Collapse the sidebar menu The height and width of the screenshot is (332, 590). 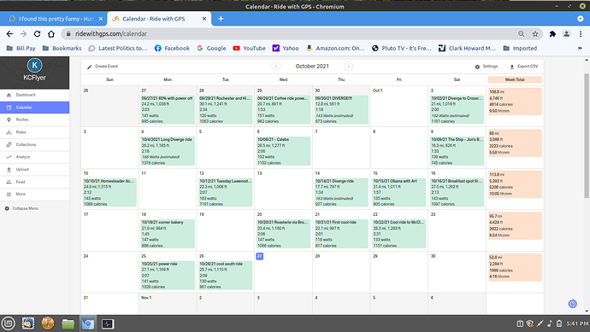(22, 208)
